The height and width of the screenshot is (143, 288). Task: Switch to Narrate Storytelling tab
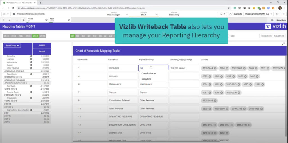coord(174,14)
